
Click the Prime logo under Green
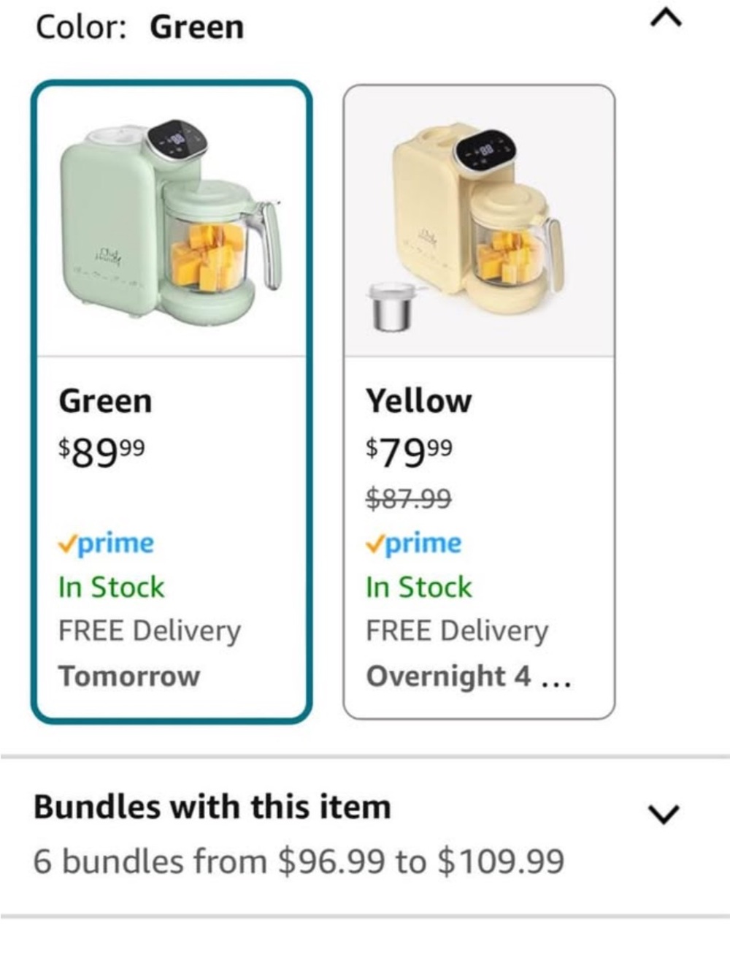[107, 544]
